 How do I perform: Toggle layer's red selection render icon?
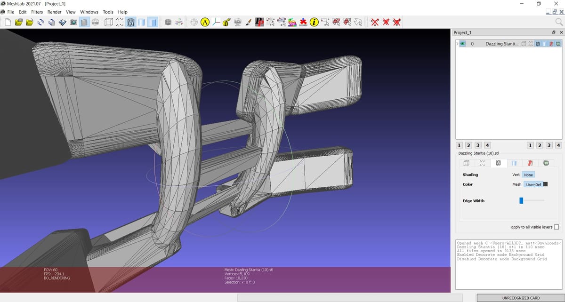(x=551, y=43)
